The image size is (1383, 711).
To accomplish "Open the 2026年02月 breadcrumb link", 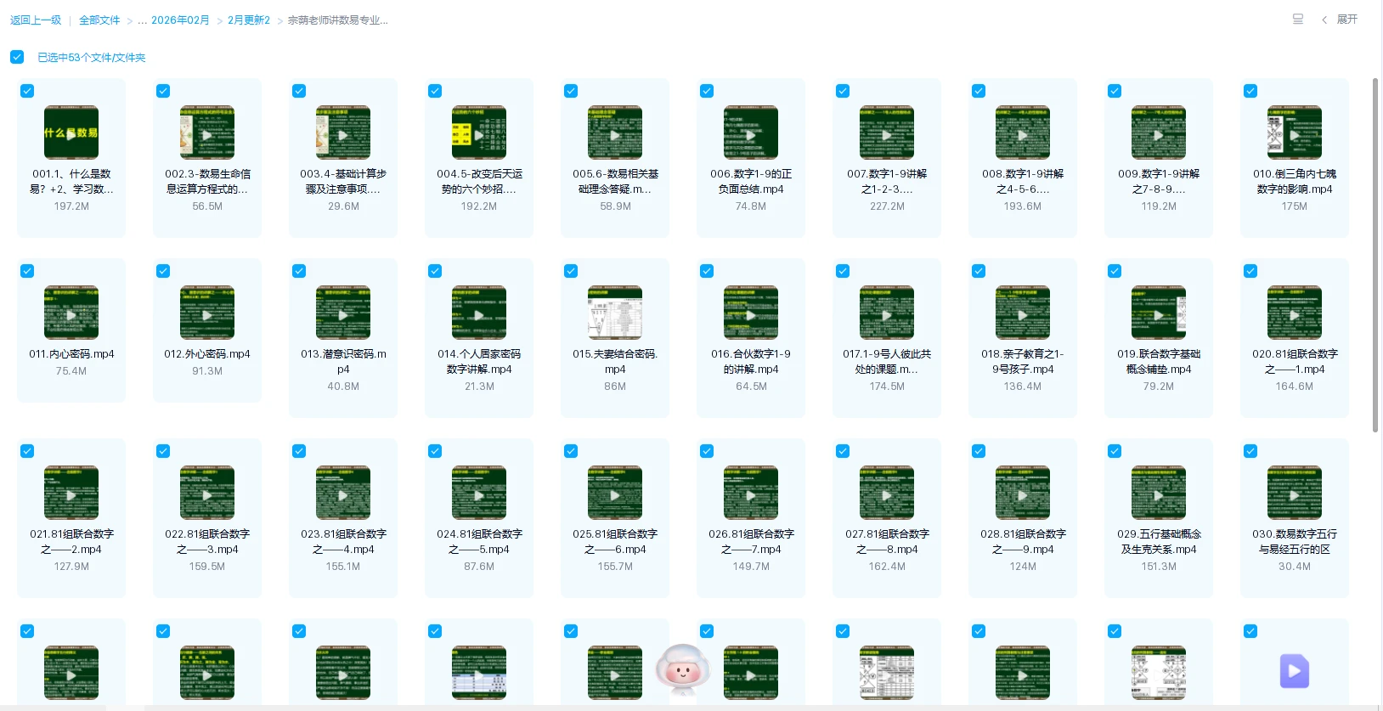I will point(180,20).
